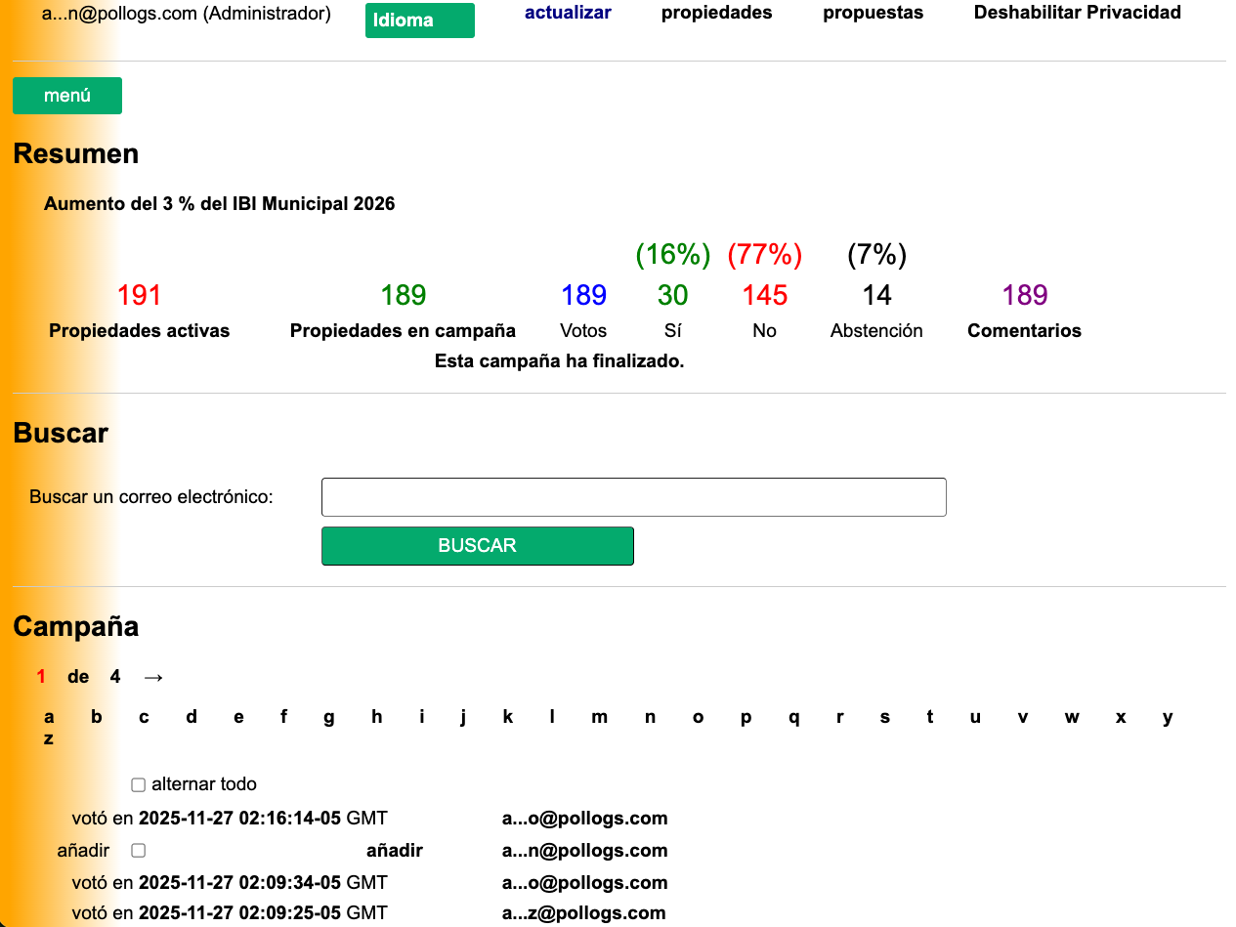Click the green menú button
Screen dimensions: 1236x927
(x=66, y=95)
